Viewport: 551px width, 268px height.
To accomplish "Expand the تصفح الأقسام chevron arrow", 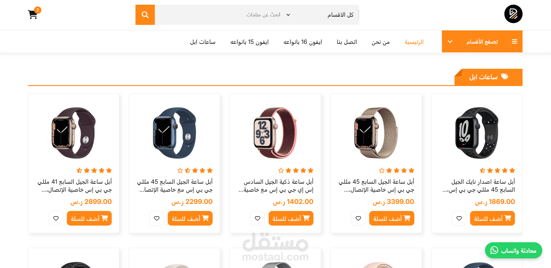I will point(450,42).
